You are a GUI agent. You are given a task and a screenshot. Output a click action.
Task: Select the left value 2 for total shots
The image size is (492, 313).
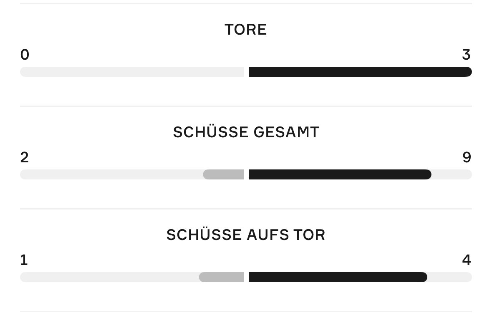pos(24,157)
